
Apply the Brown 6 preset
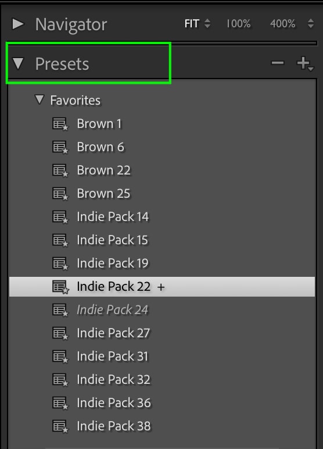pyautogui.click(x=101, y=147)
